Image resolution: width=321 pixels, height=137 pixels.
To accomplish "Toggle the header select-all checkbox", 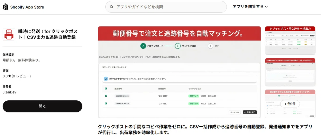I will [x=106, y=88].
